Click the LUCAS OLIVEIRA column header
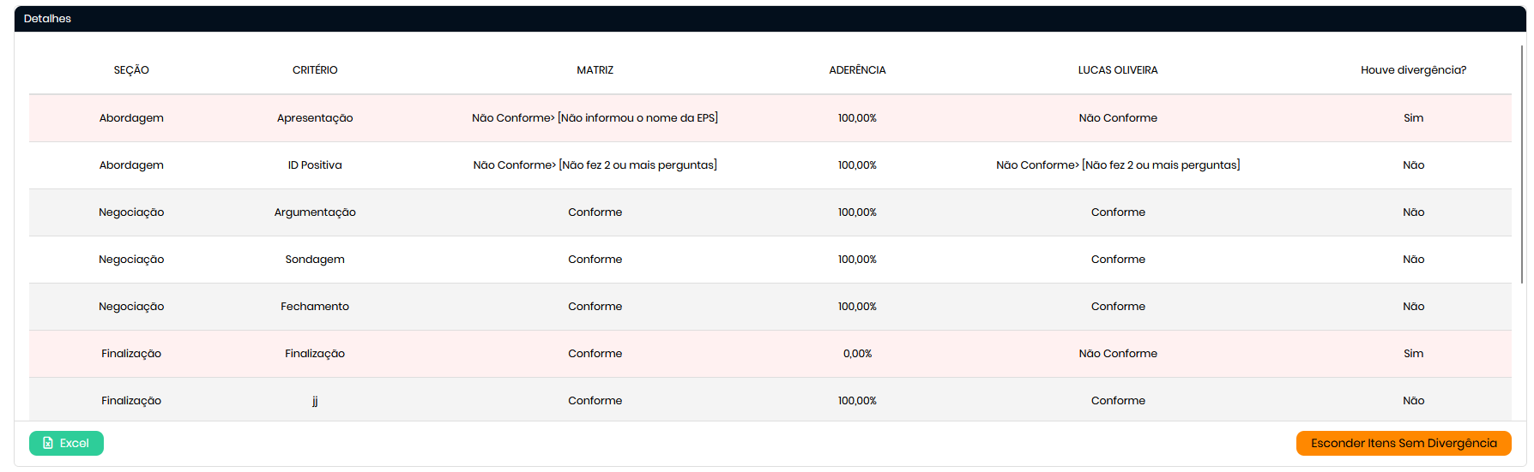The image size is (1534, 472). coord(1117,70)
